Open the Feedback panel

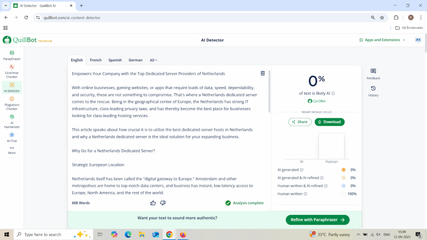373,74
